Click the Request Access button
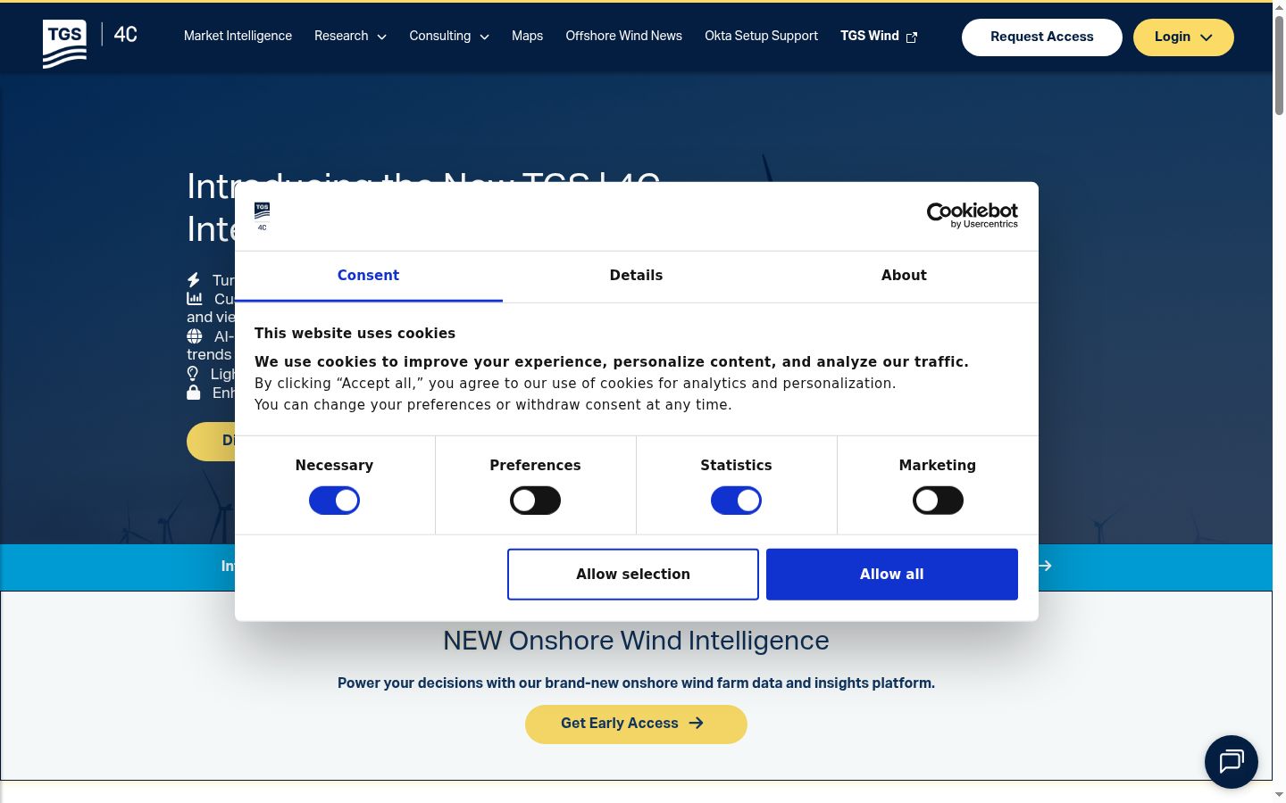The image size is (1286, 803). coord(1041,37)
